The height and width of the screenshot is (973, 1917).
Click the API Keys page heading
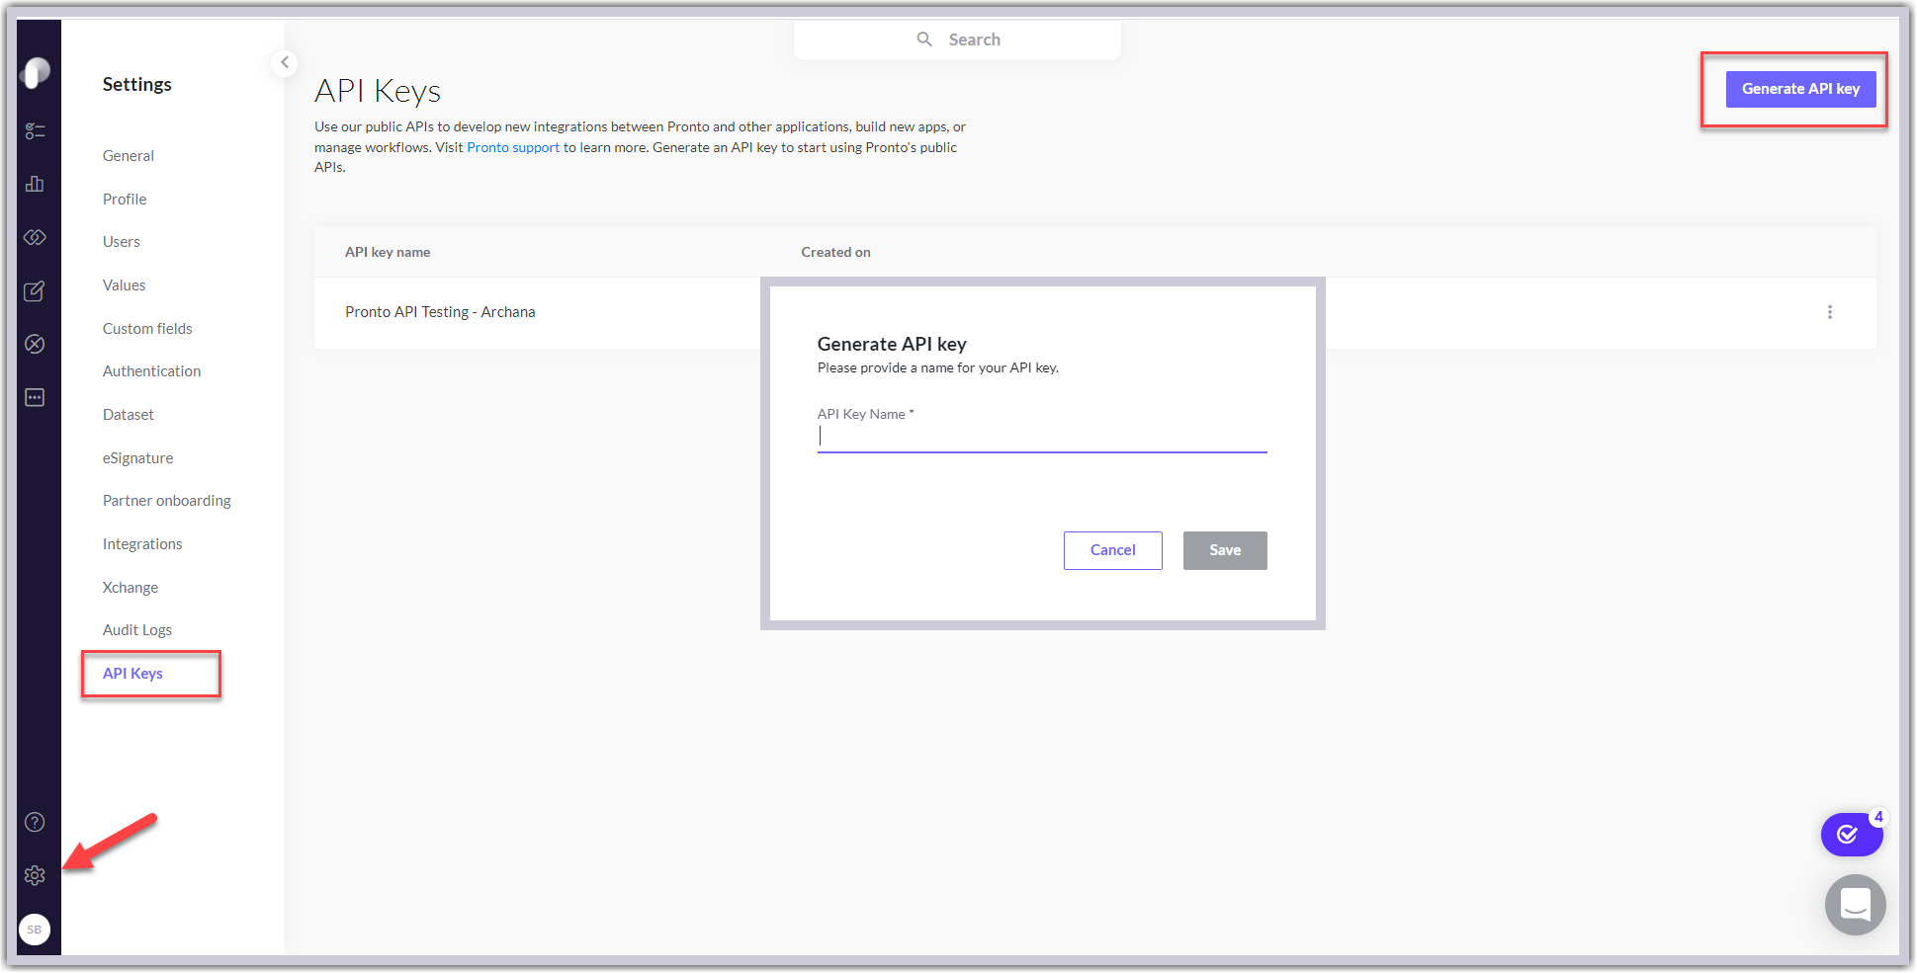378,91
